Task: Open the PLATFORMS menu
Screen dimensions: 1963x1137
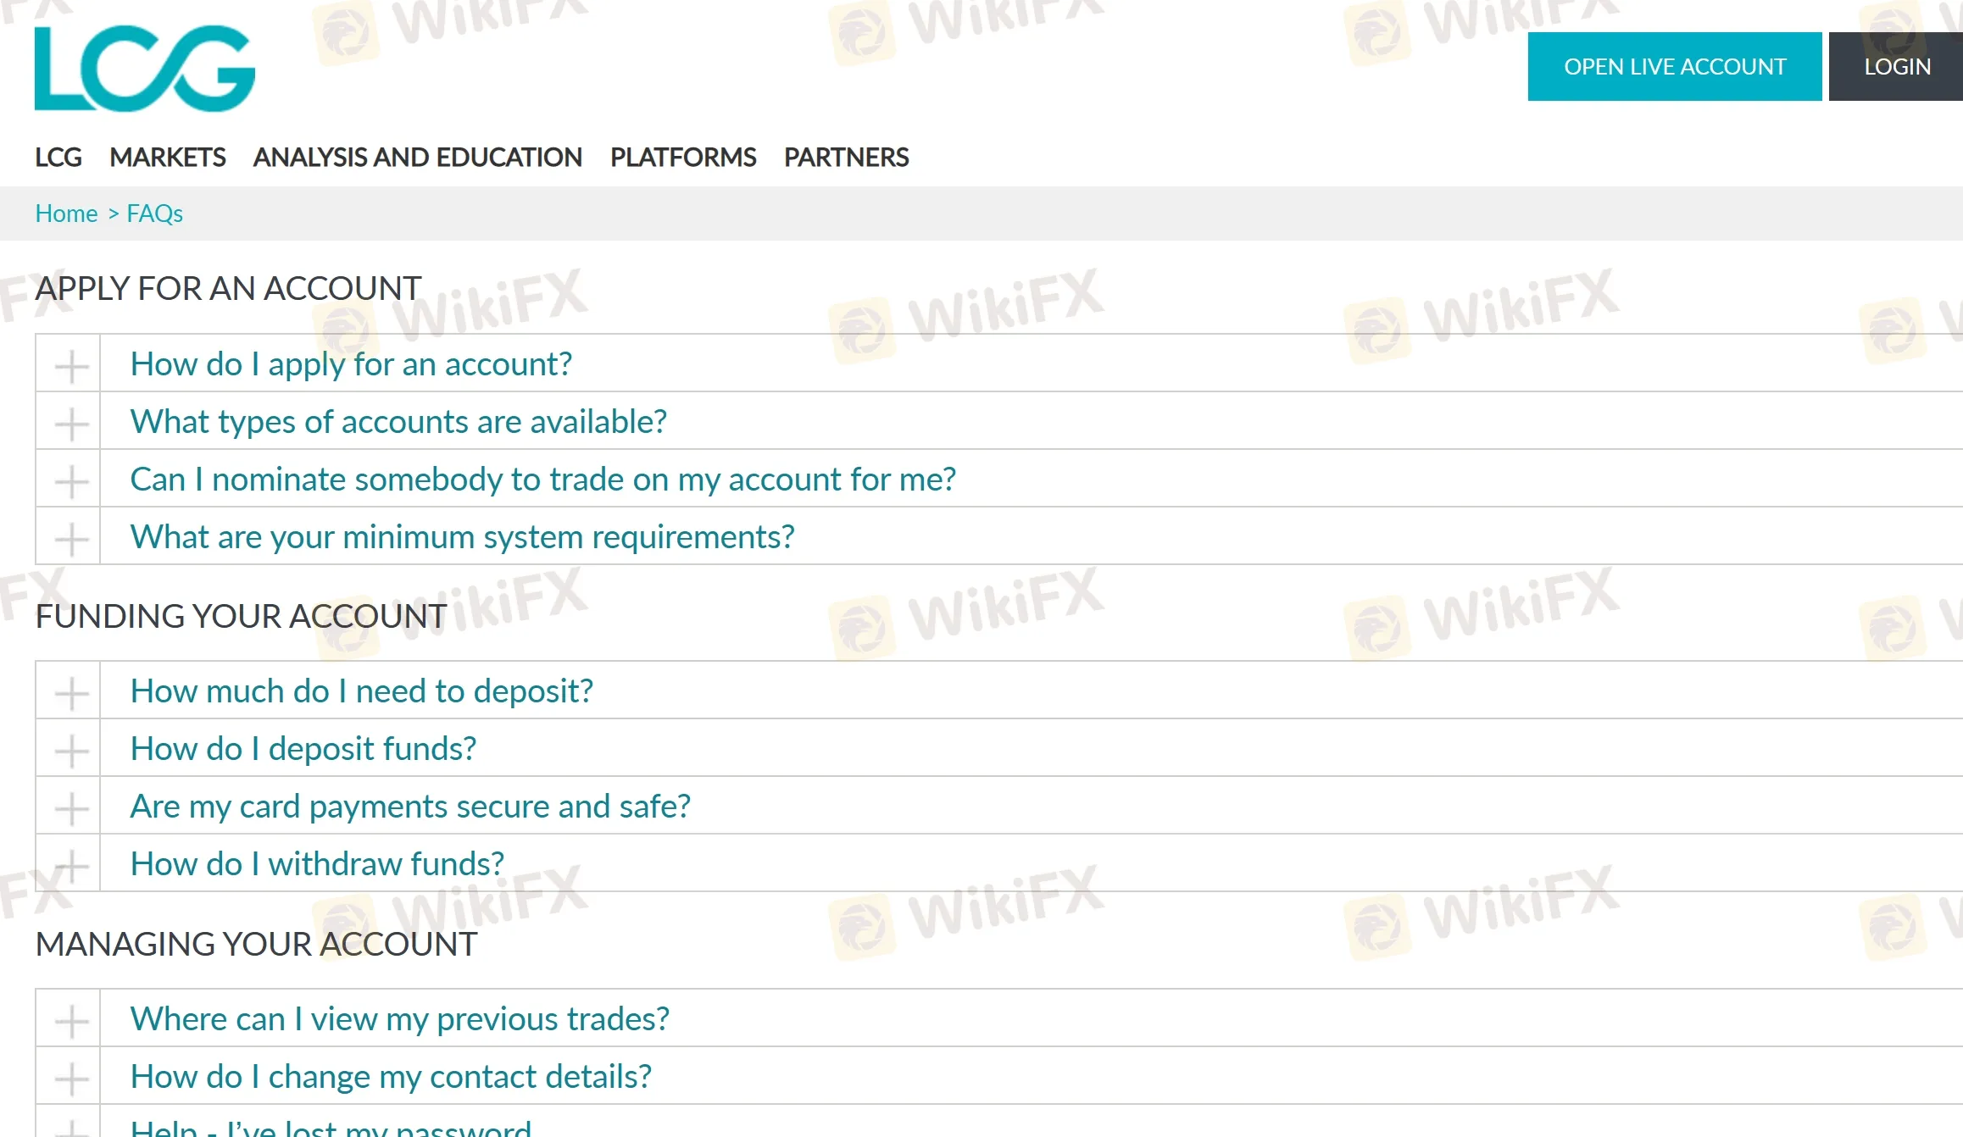Action: point(683,158)
